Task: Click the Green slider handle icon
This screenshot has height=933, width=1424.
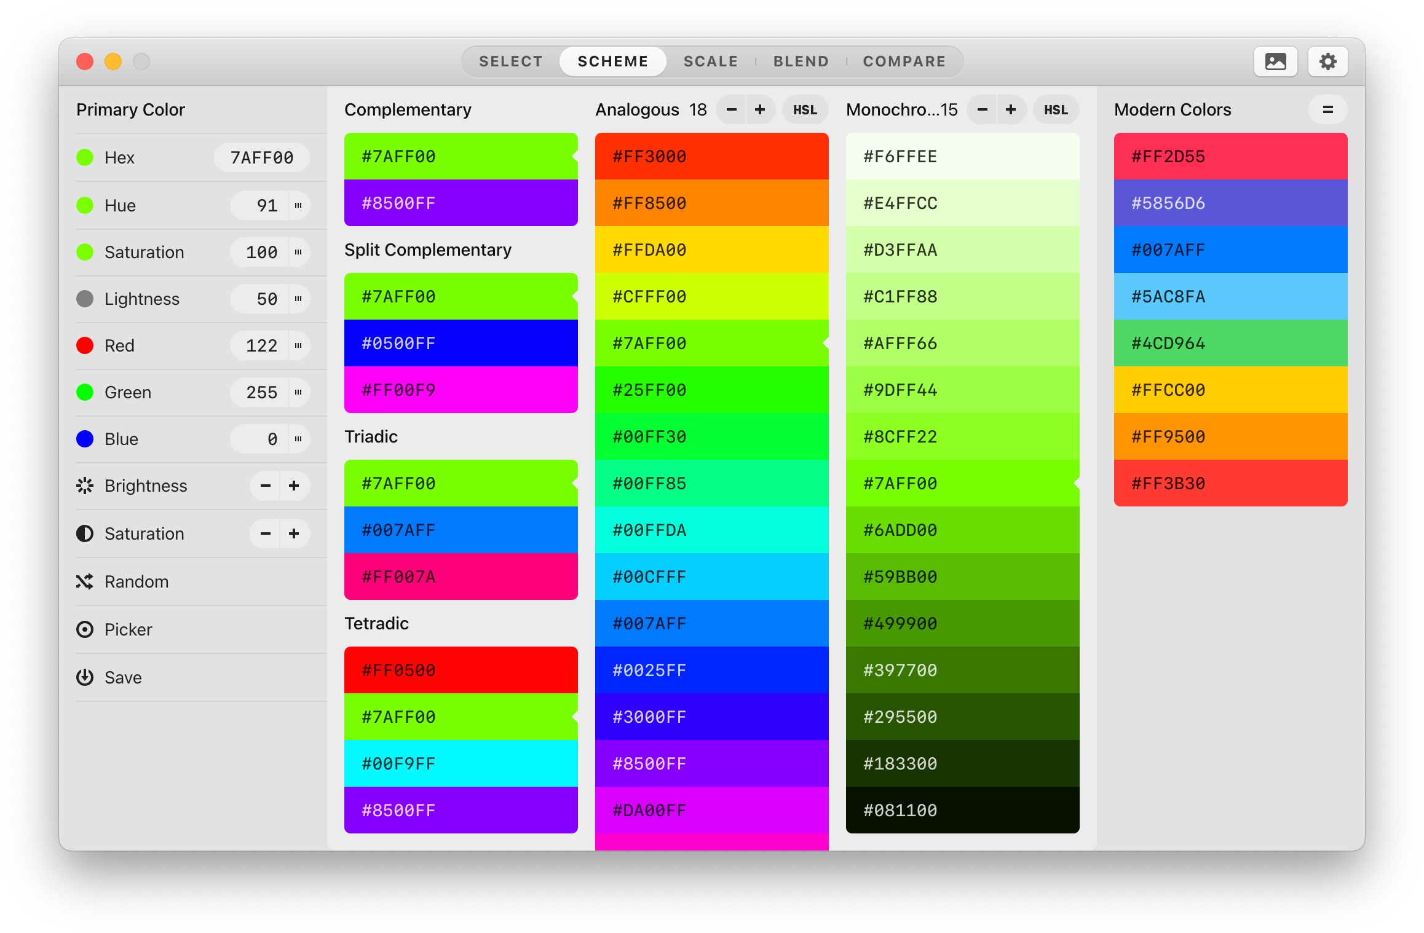Action: [x=298, y=392]
